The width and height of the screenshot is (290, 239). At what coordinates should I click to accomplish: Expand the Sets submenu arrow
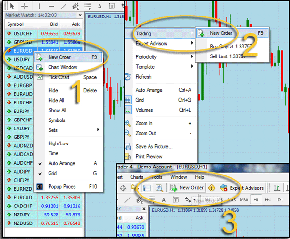click(98, 130)
